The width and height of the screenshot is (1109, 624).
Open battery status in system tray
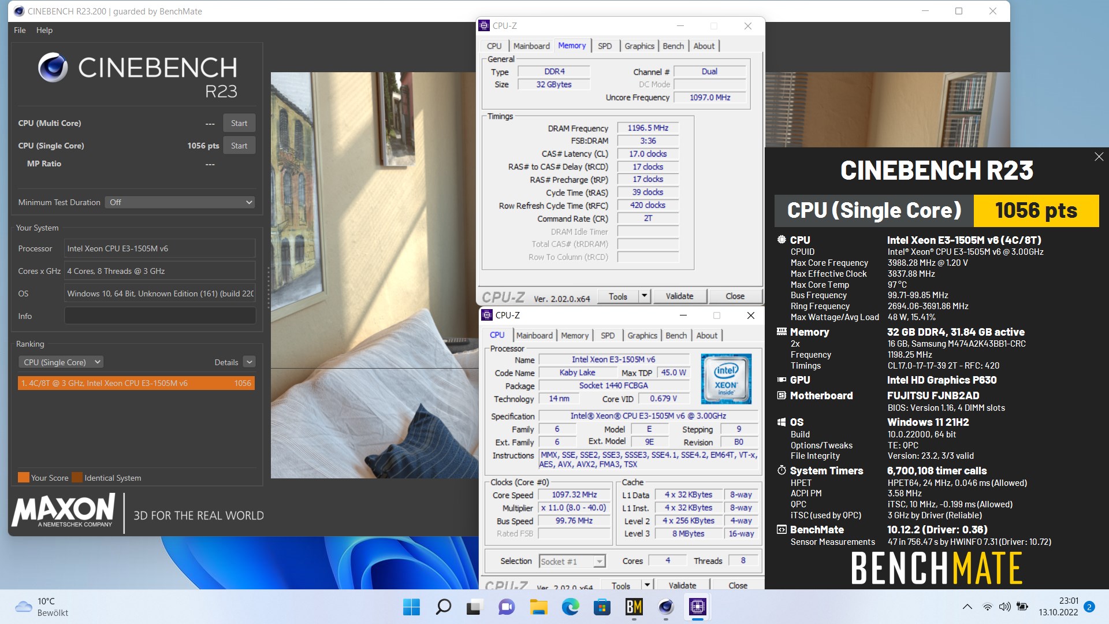(x=1022, y=607)
